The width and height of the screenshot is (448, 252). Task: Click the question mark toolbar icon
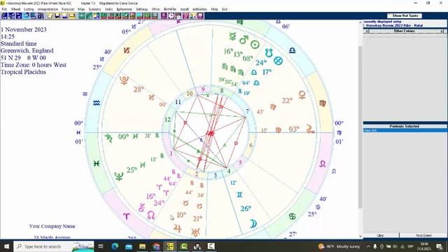coord(185,15)
